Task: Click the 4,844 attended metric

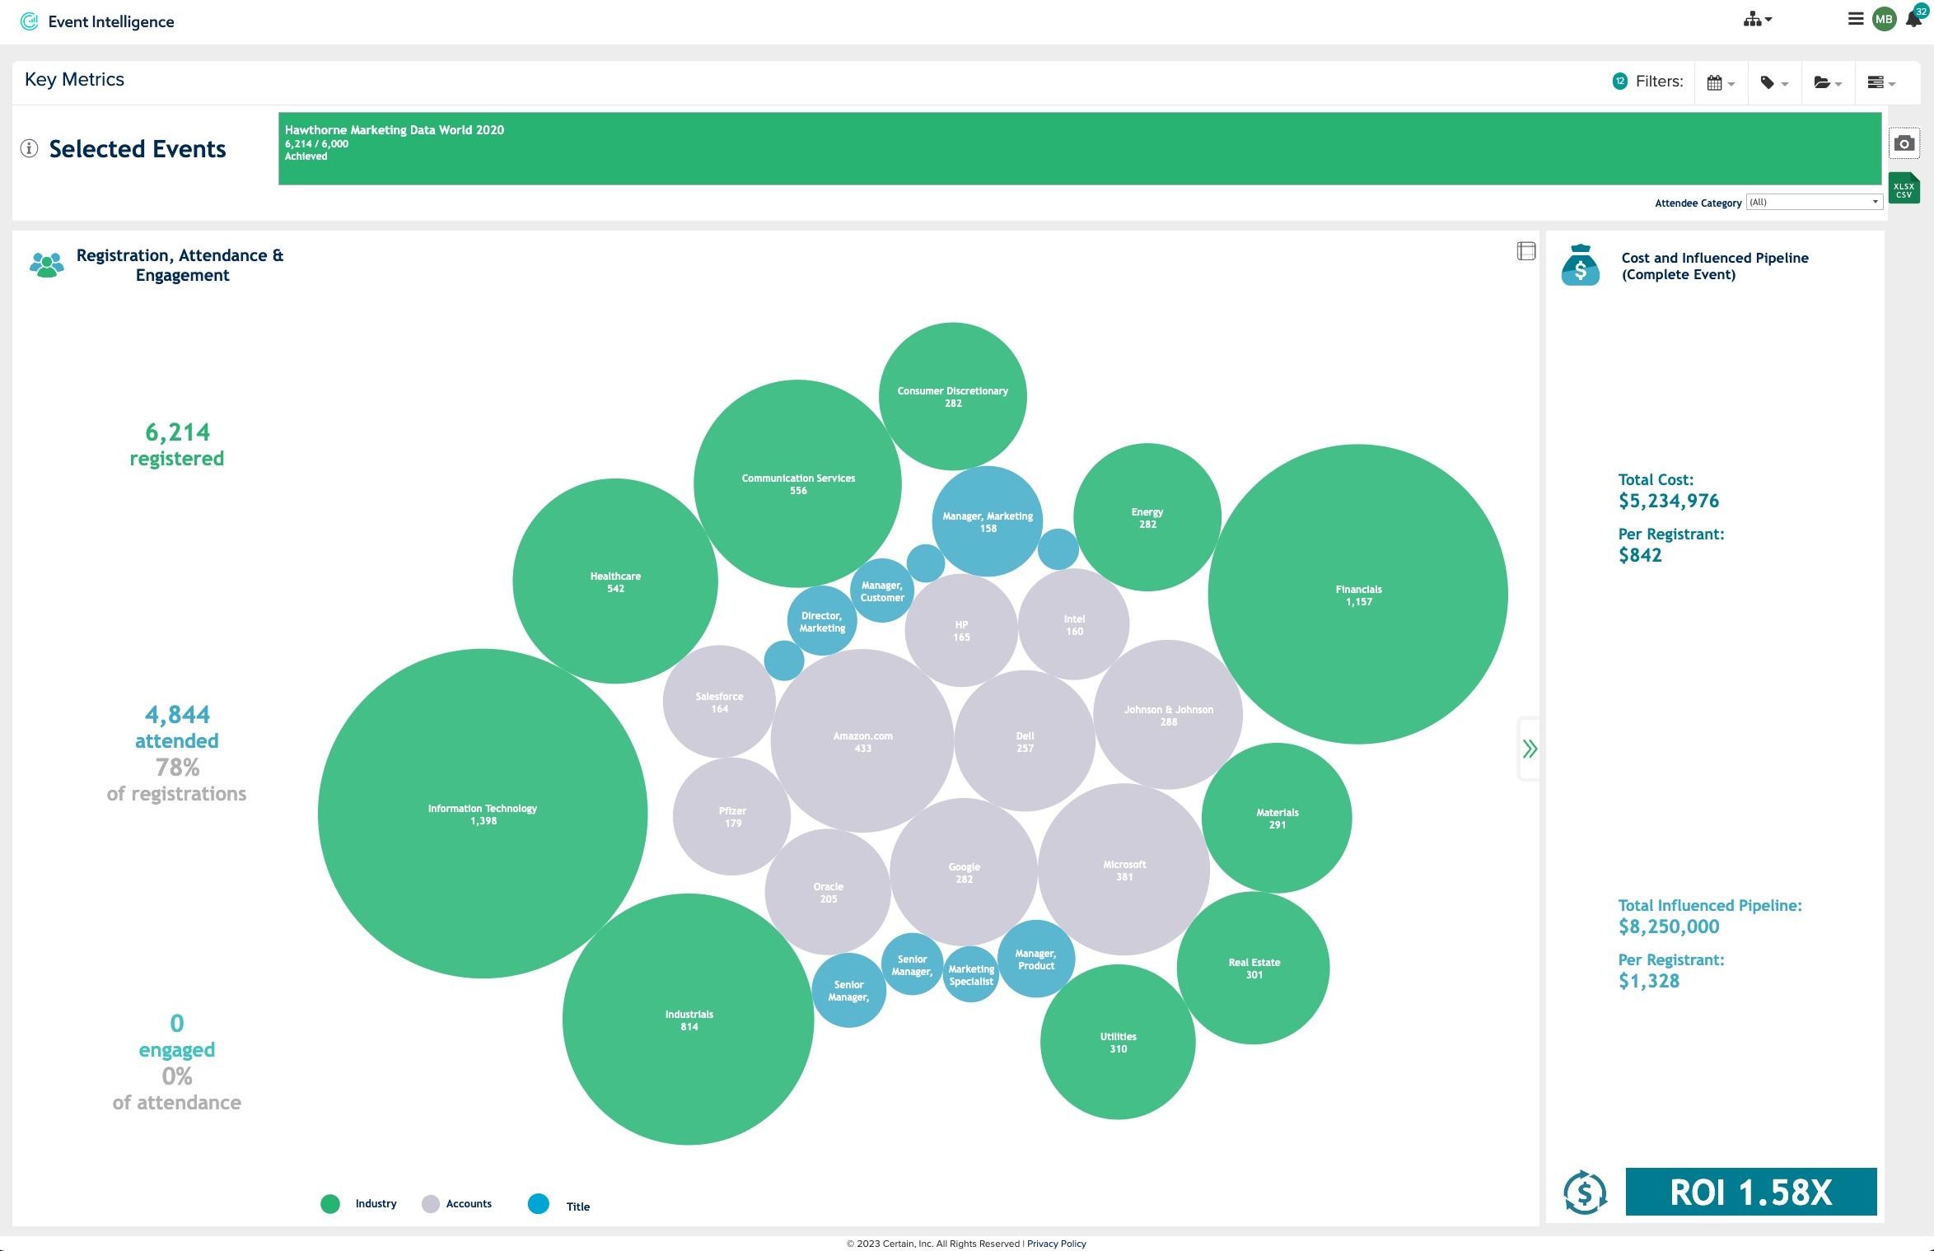Action: (177, 726)
